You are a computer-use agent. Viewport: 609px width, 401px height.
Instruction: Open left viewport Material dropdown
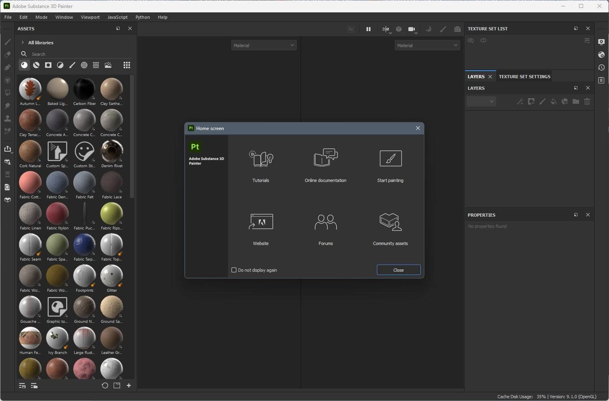click(264, 45)
